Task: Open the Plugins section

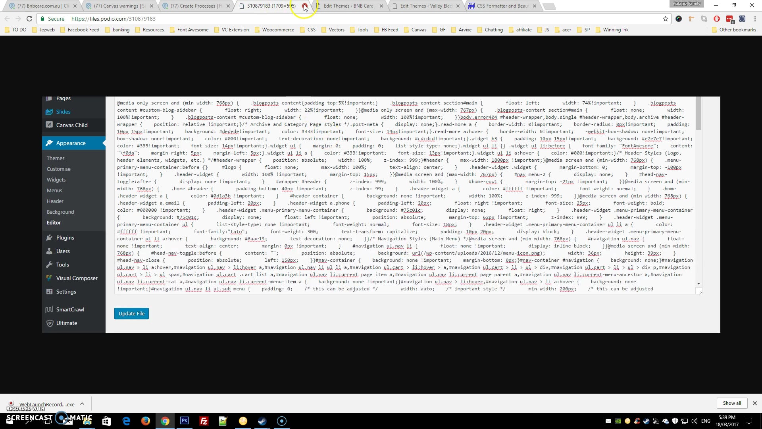Action: tap(65, 237)
